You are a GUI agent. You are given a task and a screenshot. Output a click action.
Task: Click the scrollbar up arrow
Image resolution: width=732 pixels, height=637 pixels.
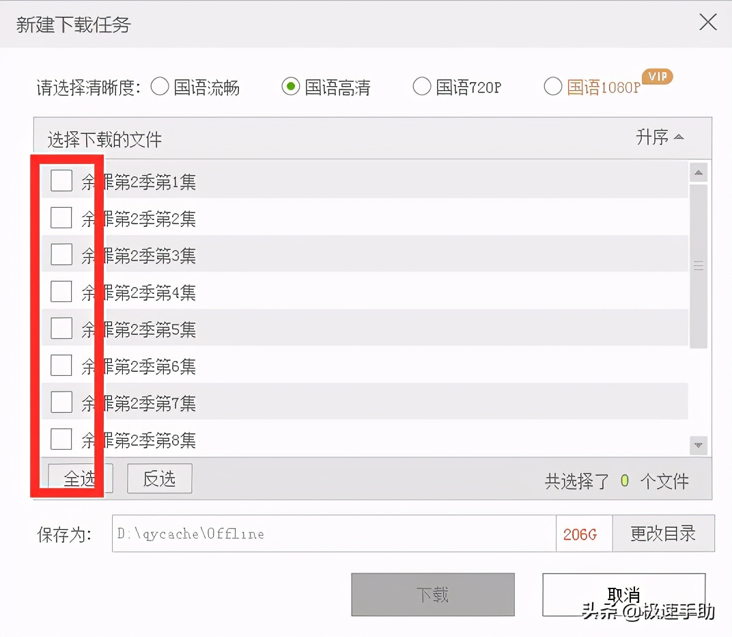[698, 172]
